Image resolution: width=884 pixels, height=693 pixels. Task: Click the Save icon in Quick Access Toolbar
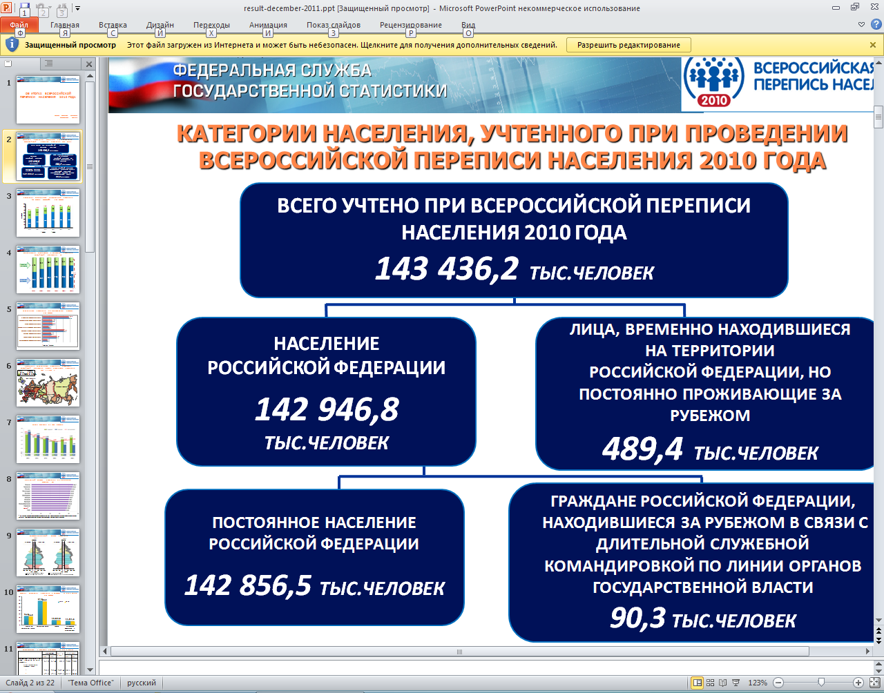(25, 8)
